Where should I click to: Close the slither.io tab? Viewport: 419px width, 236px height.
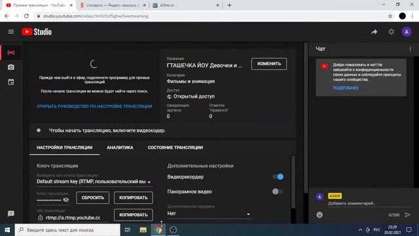point(217,5)
